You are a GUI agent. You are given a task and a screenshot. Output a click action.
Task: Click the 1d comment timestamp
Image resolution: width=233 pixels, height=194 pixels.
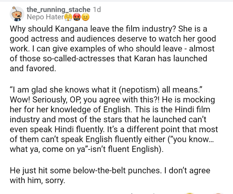(97, 10)
